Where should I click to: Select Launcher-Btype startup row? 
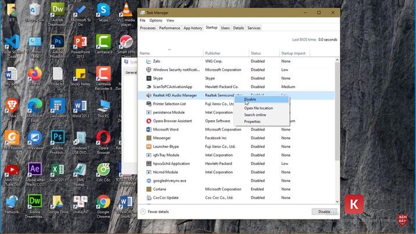(x=236, y=146)
